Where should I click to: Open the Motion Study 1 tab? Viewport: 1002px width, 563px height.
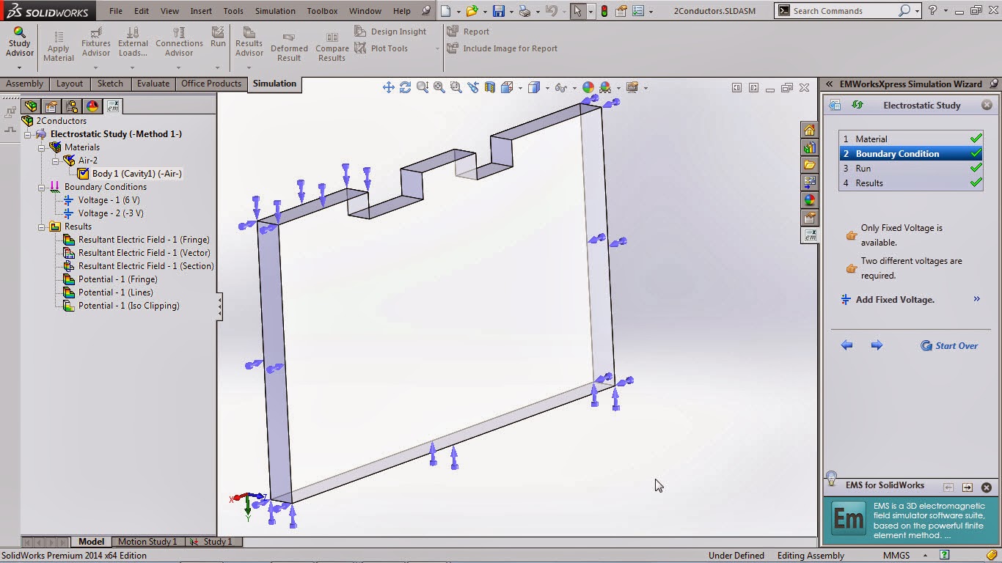click(x=147, y=542)
